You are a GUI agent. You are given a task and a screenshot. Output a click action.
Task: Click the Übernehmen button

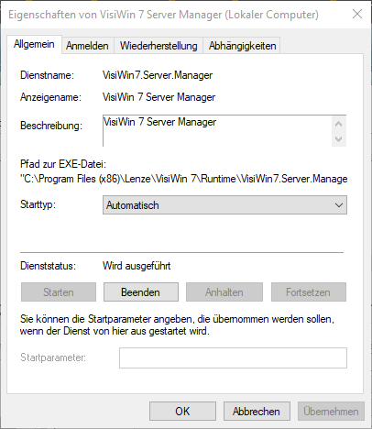pyautogui.click(x=331, y=412)
